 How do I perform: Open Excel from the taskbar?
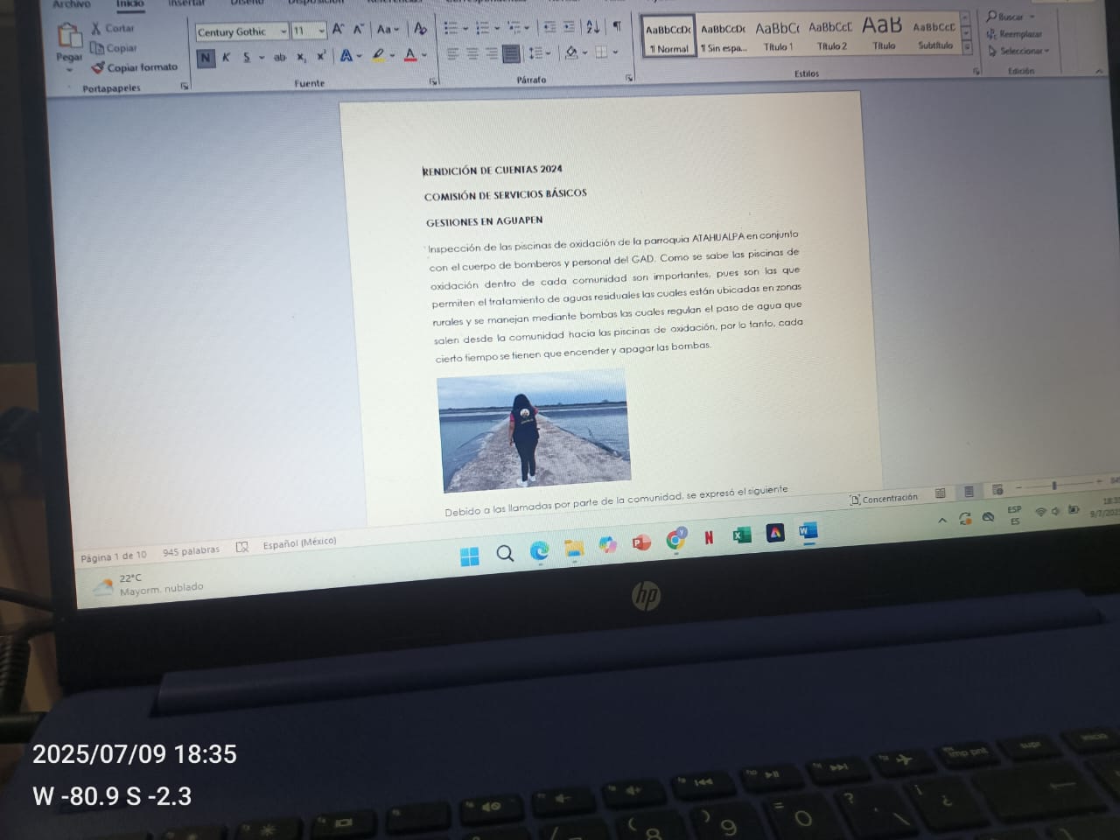[x=741, y=535]
